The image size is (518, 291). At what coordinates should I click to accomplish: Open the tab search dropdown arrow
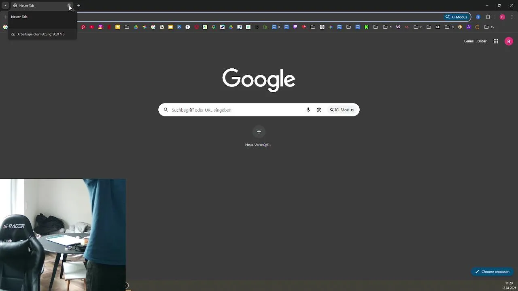5,6
